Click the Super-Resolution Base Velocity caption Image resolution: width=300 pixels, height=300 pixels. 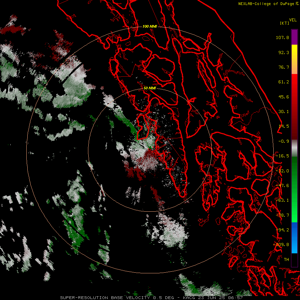click(x=151, y=298)
